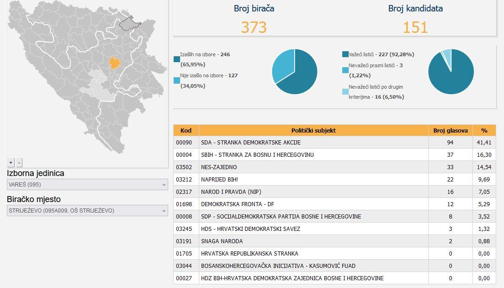Click the voter count value 373
Image resolution: width=504 pixels, height=288 pixels.
254,27
